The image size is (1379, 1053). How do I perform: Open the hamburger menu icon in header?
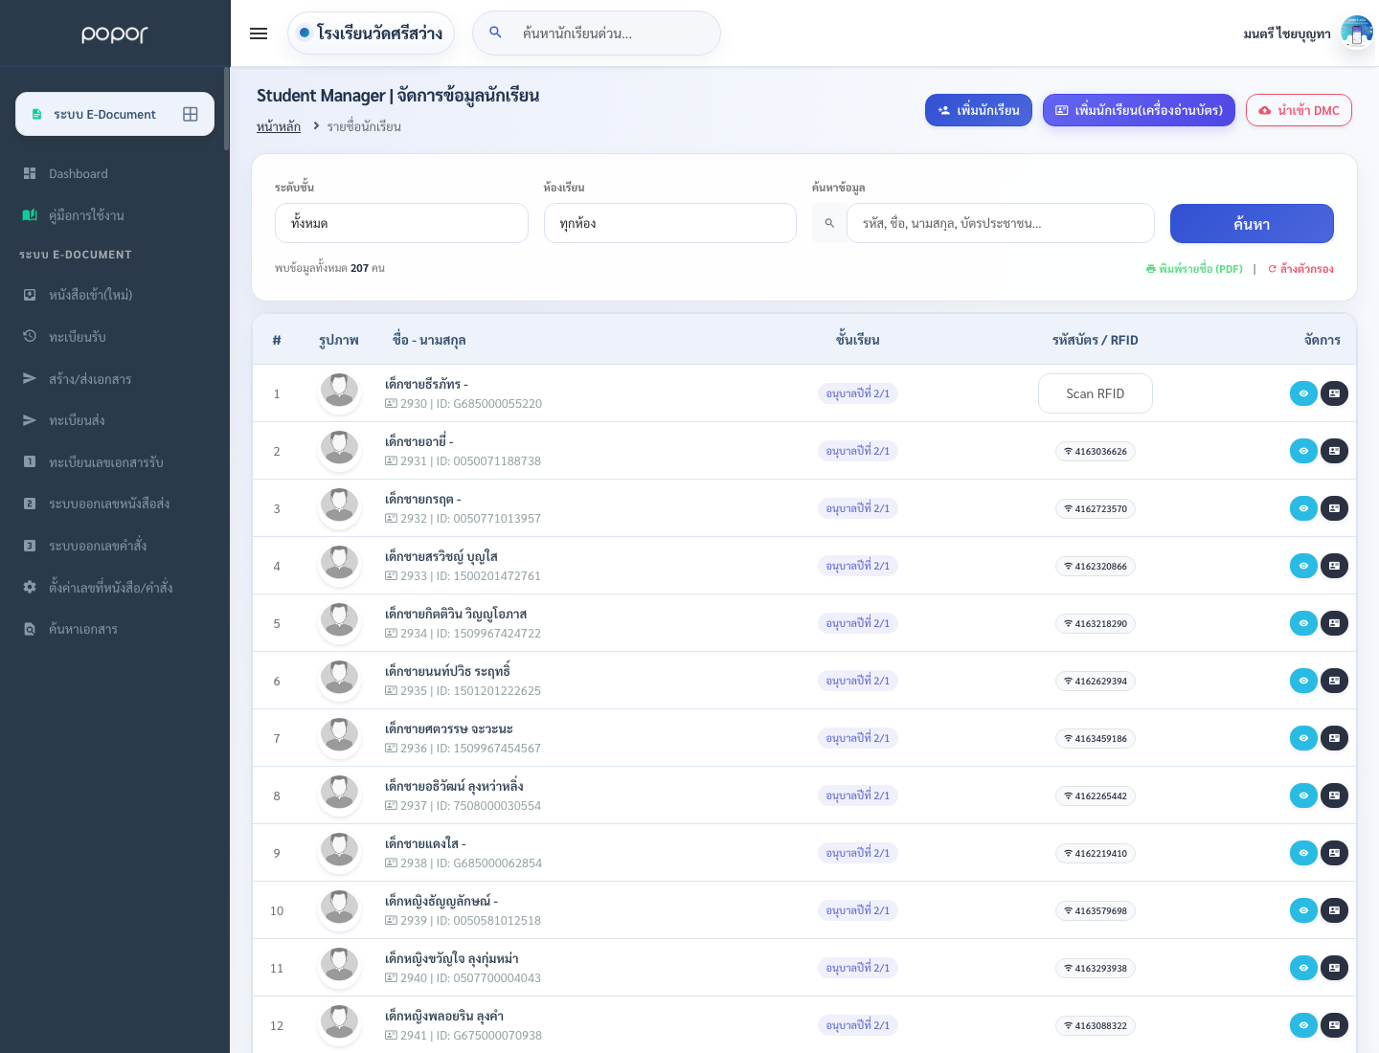point(259,34)
